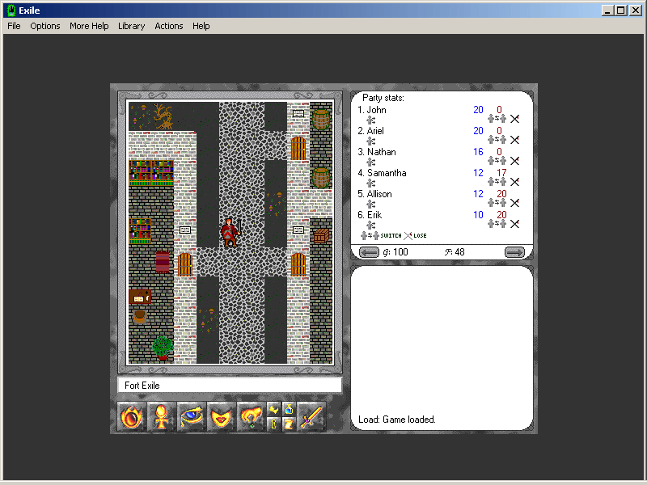Viewport: 647px width, 485px height.
Task: Click switch-position icon in Allison's row
Action: click(x=497, y=203)
